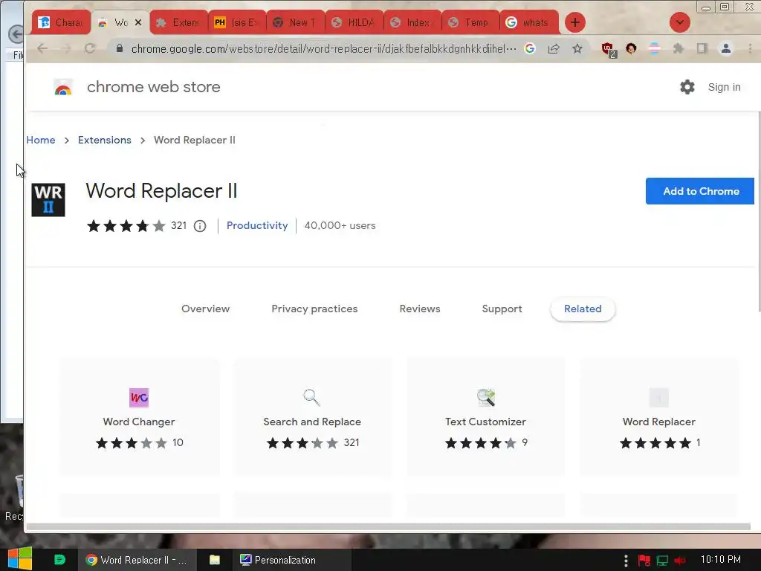Go to Home breadcrumb link

point(41,140)
